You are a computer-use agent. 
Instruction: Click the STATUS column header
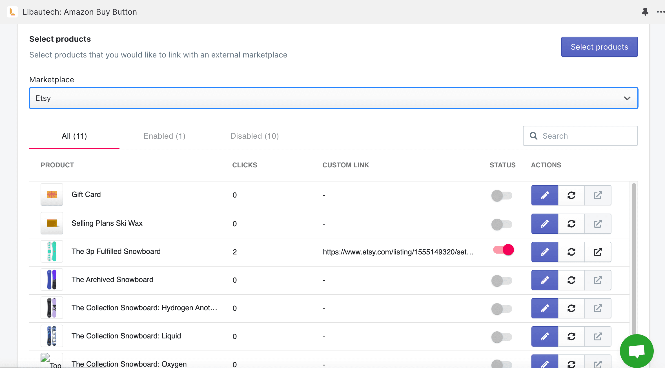502,165
